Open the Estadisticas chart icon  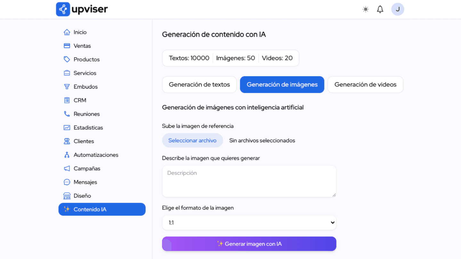(67, 127)
